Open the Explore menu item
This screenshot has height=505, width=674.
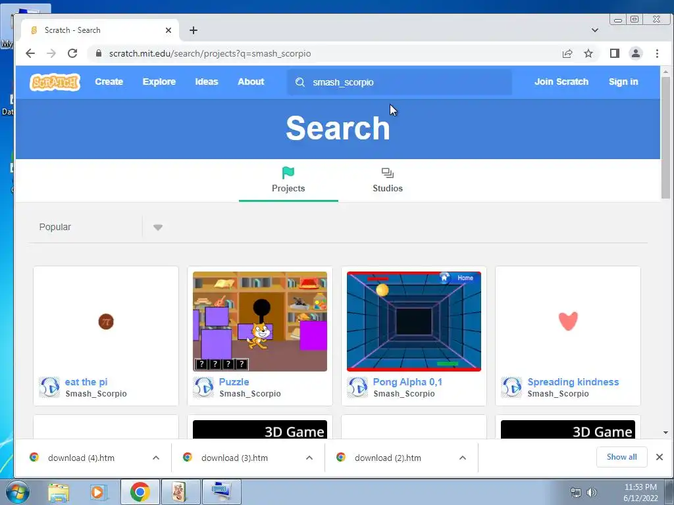point(159,82)
